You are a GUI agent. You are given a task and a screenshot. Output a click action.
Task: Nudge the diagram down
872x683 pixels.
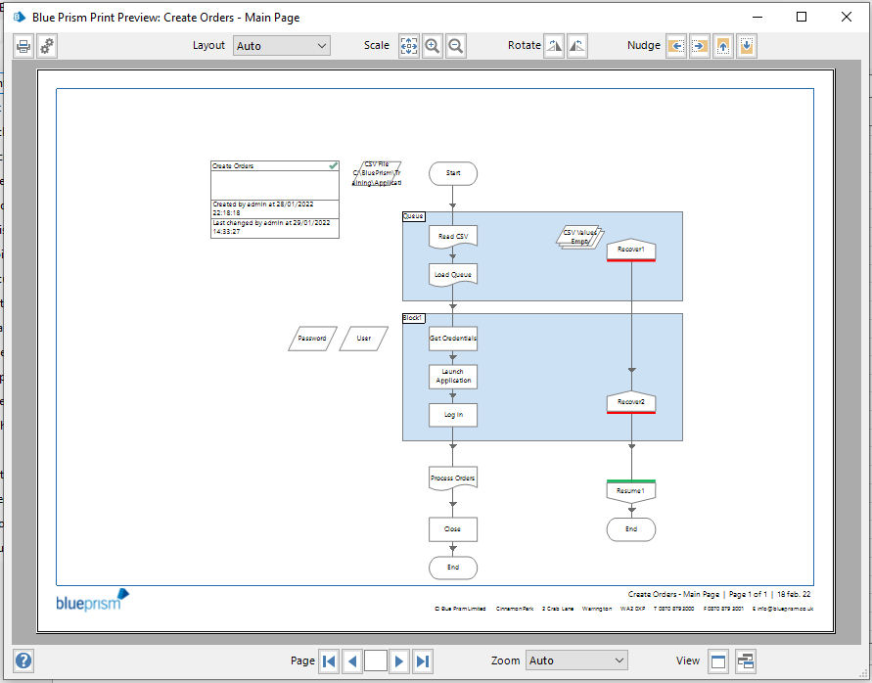pos(746,46)
